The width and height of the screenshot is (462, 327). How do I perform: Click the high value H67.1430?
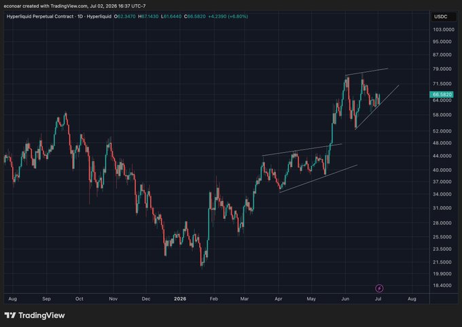(148, 16)
